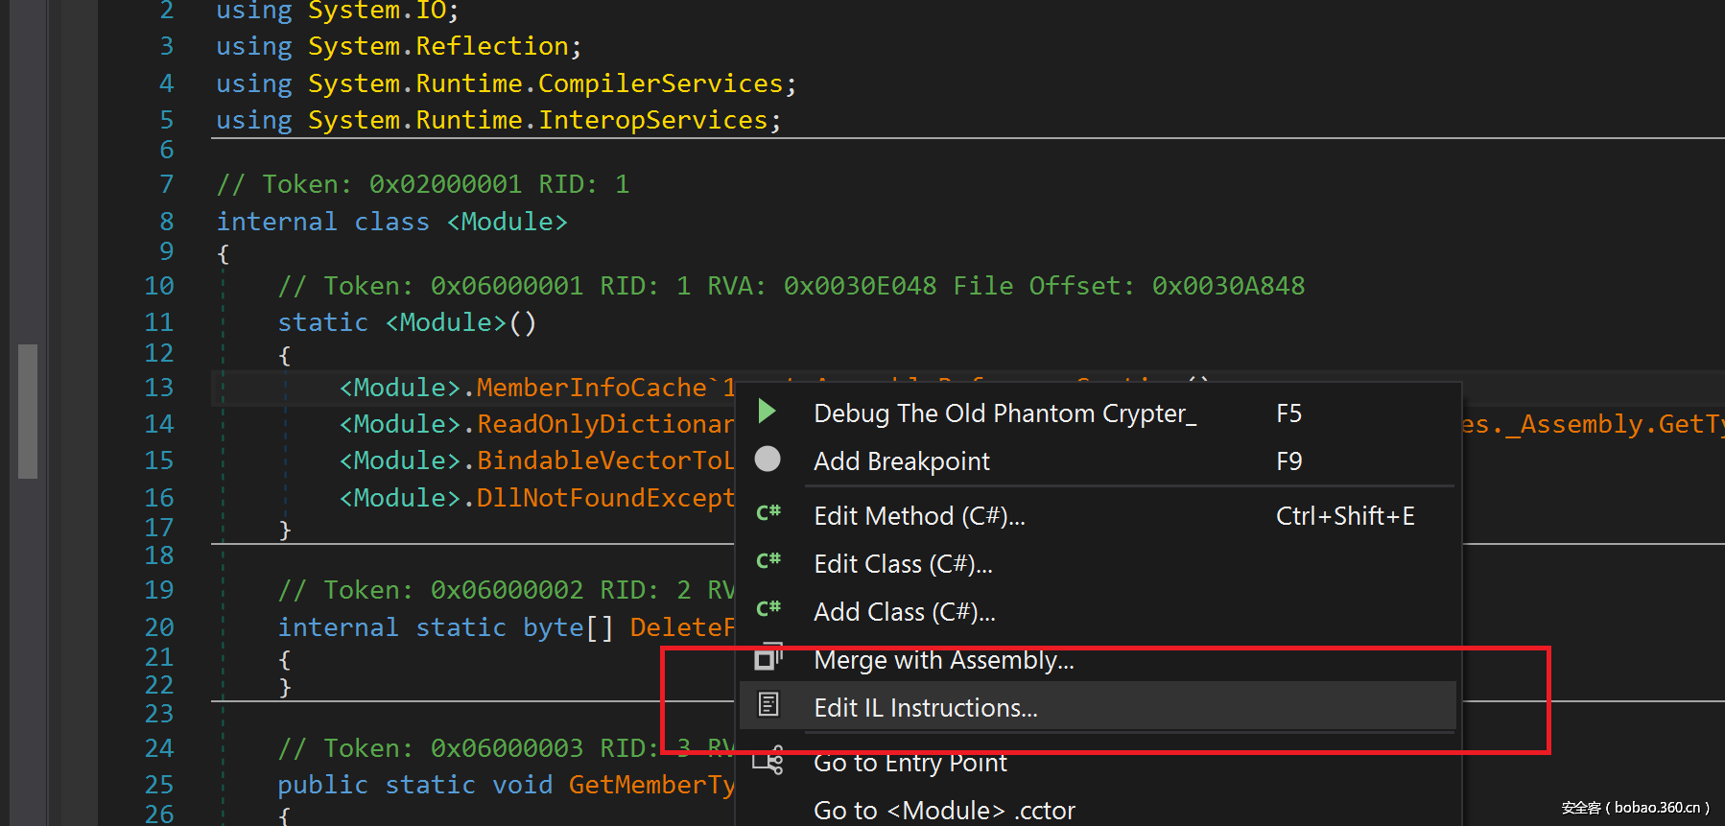Click the grey Add Breakpoint circle icon

pyautogui.click(x=768, y=460)
